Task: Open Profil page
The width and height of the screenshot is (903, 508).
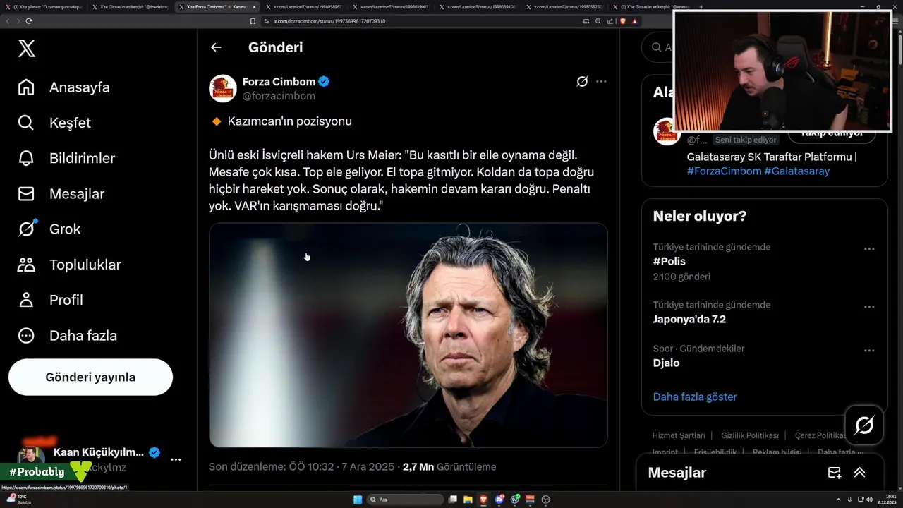Action: tap(50, 300)
